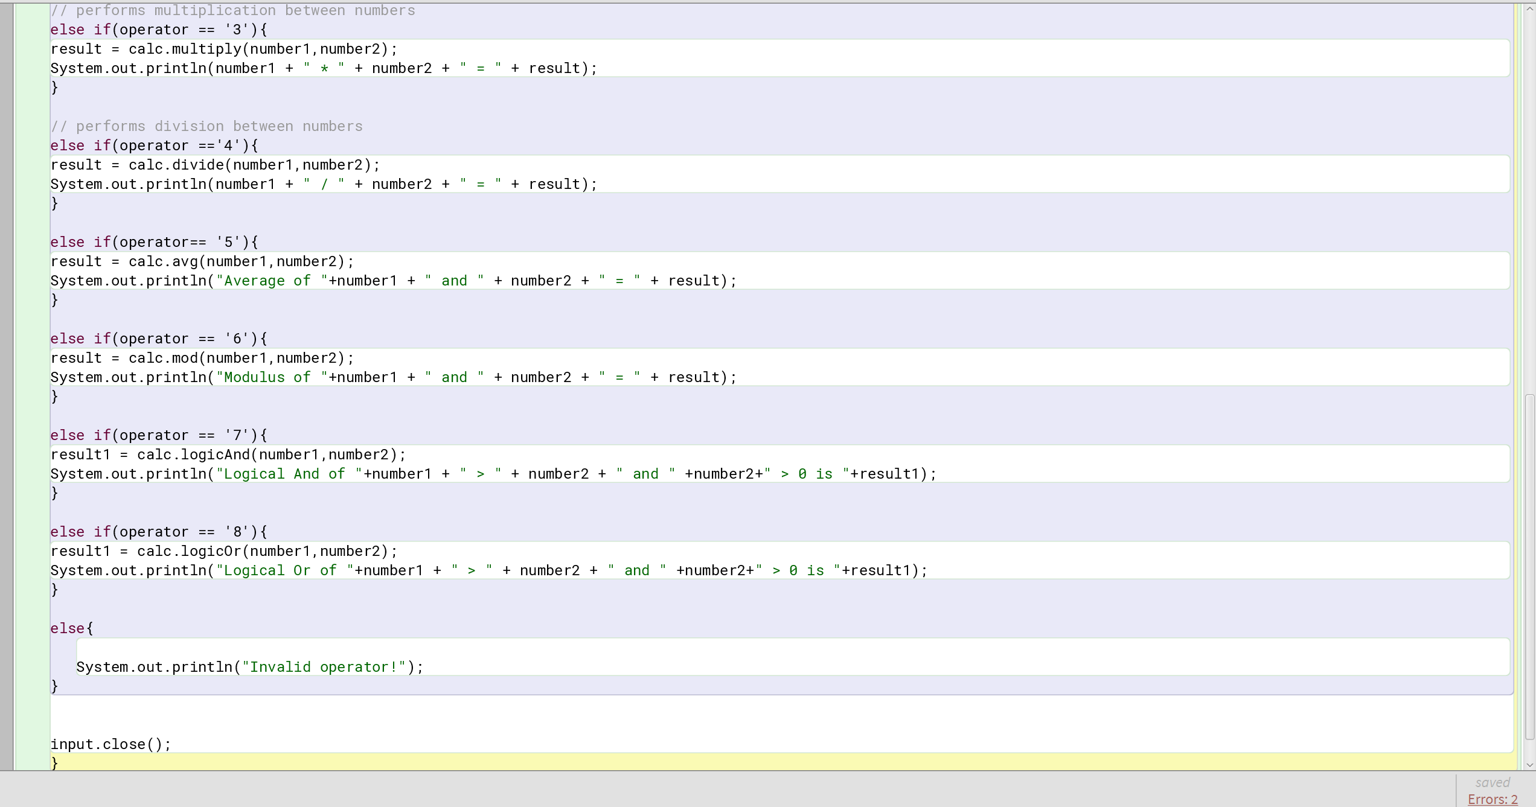Click the performs multiplication comment line

click(233, 10)
